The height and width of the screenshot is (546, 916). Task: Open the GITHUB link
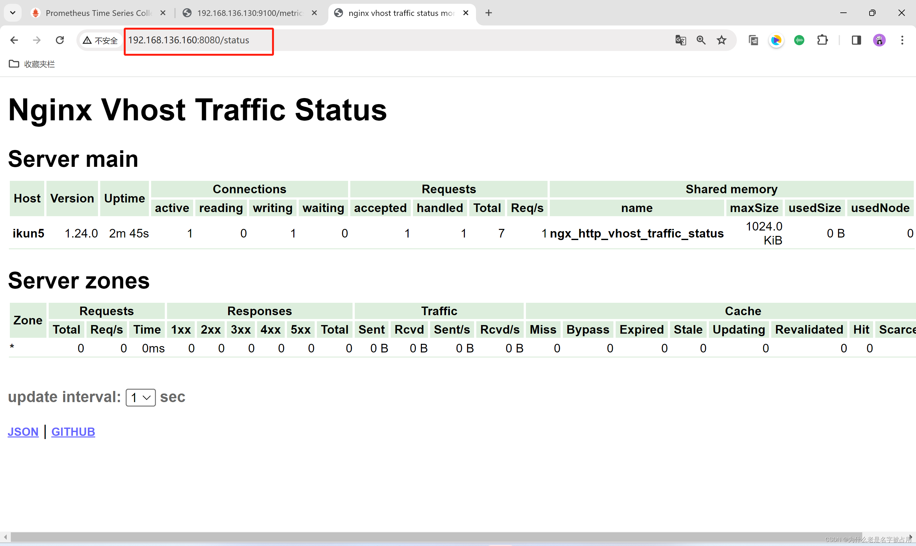click(x=73, y=432)
